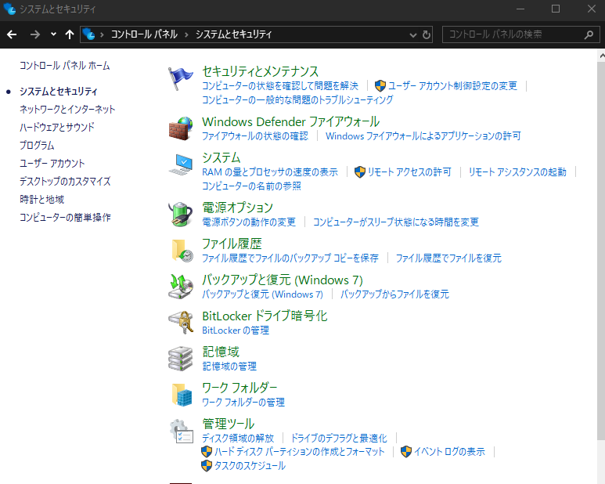Go back with the left arrow button
Image resolution: width=605 pixels, height=484 pixels.
pyautogui.click(x=12, y=34)
